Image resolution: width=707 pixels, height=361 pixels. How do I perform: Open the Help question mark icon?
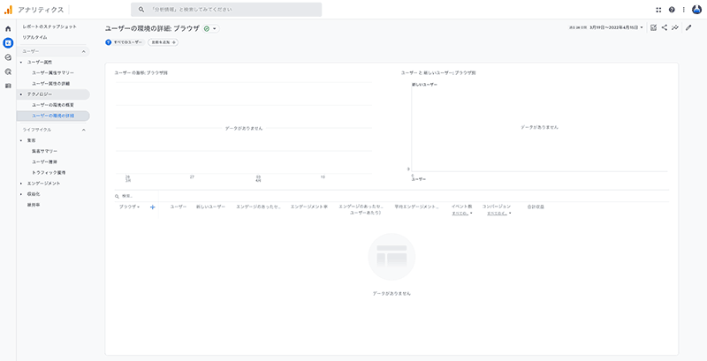(672, 10)
